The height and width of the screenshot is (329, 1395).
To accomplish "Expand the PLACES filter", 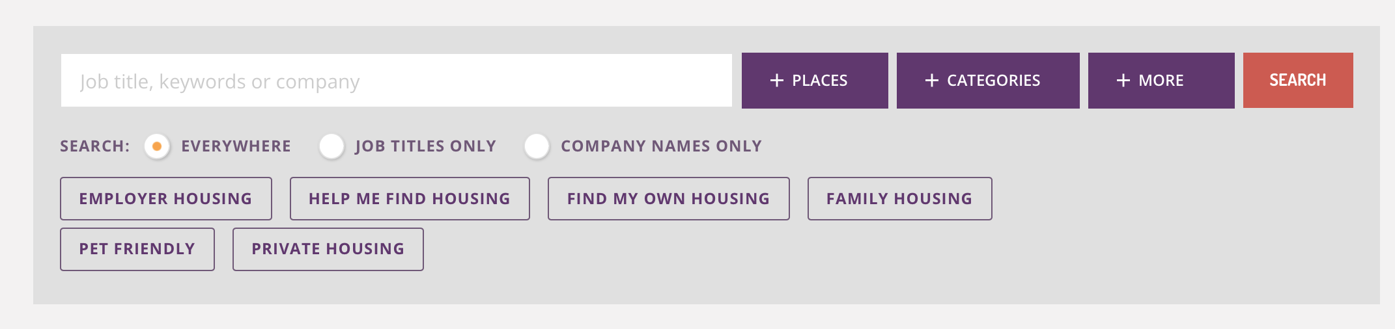I will coord(815,81).
